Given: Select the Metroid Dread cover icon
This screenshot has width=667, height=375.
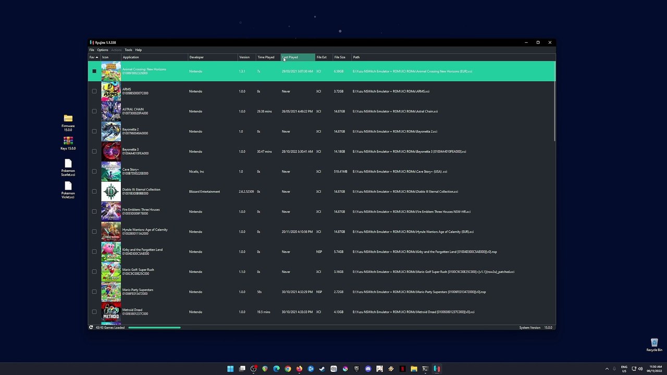Looking at the screenshot, I should pos(110,312).
